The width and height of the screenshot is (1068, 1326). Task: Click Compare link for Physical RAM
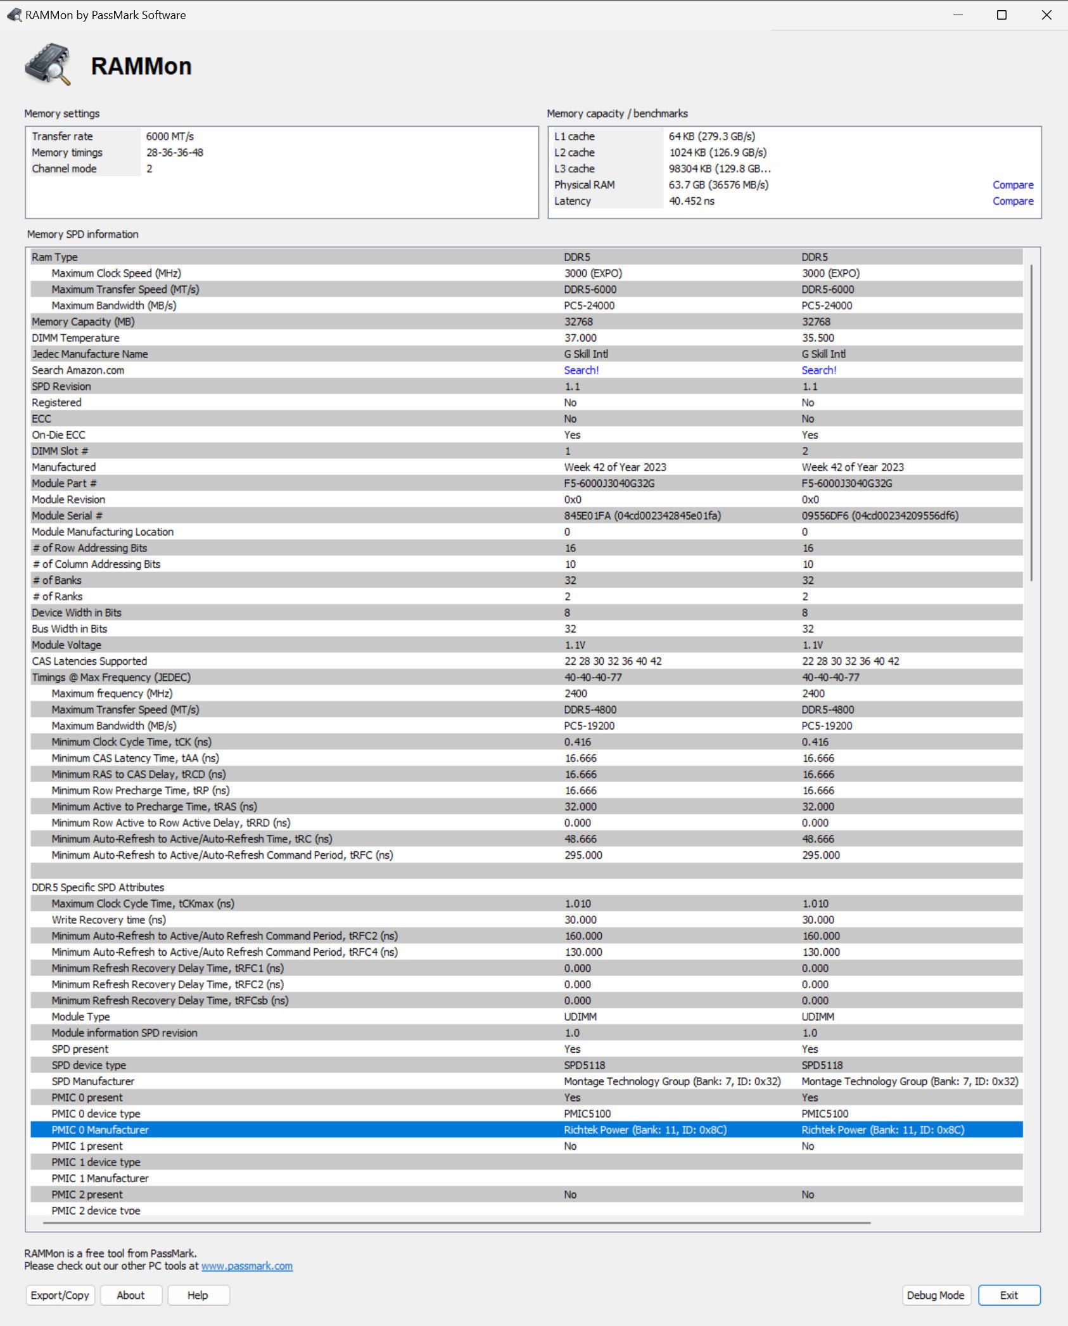click(1013, 184)
